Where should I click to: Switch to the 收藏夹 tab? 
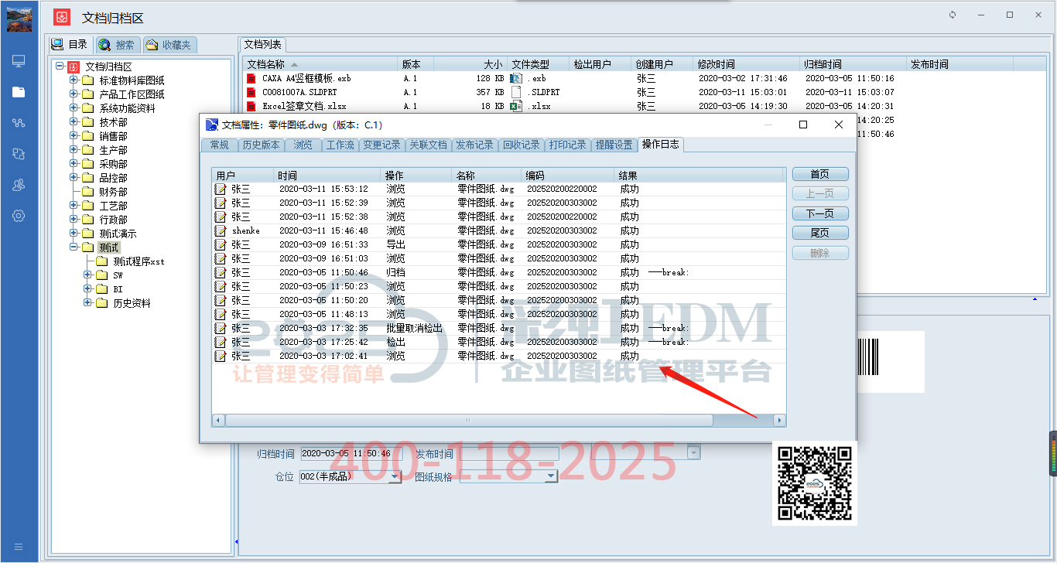pos(169,45)
